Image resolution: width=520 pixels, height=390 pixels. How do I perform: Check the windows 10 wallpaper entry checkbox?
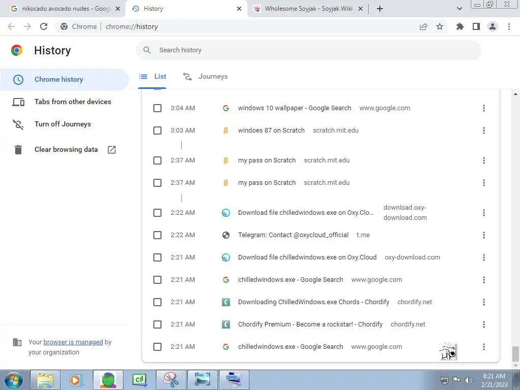click(157, 108)
